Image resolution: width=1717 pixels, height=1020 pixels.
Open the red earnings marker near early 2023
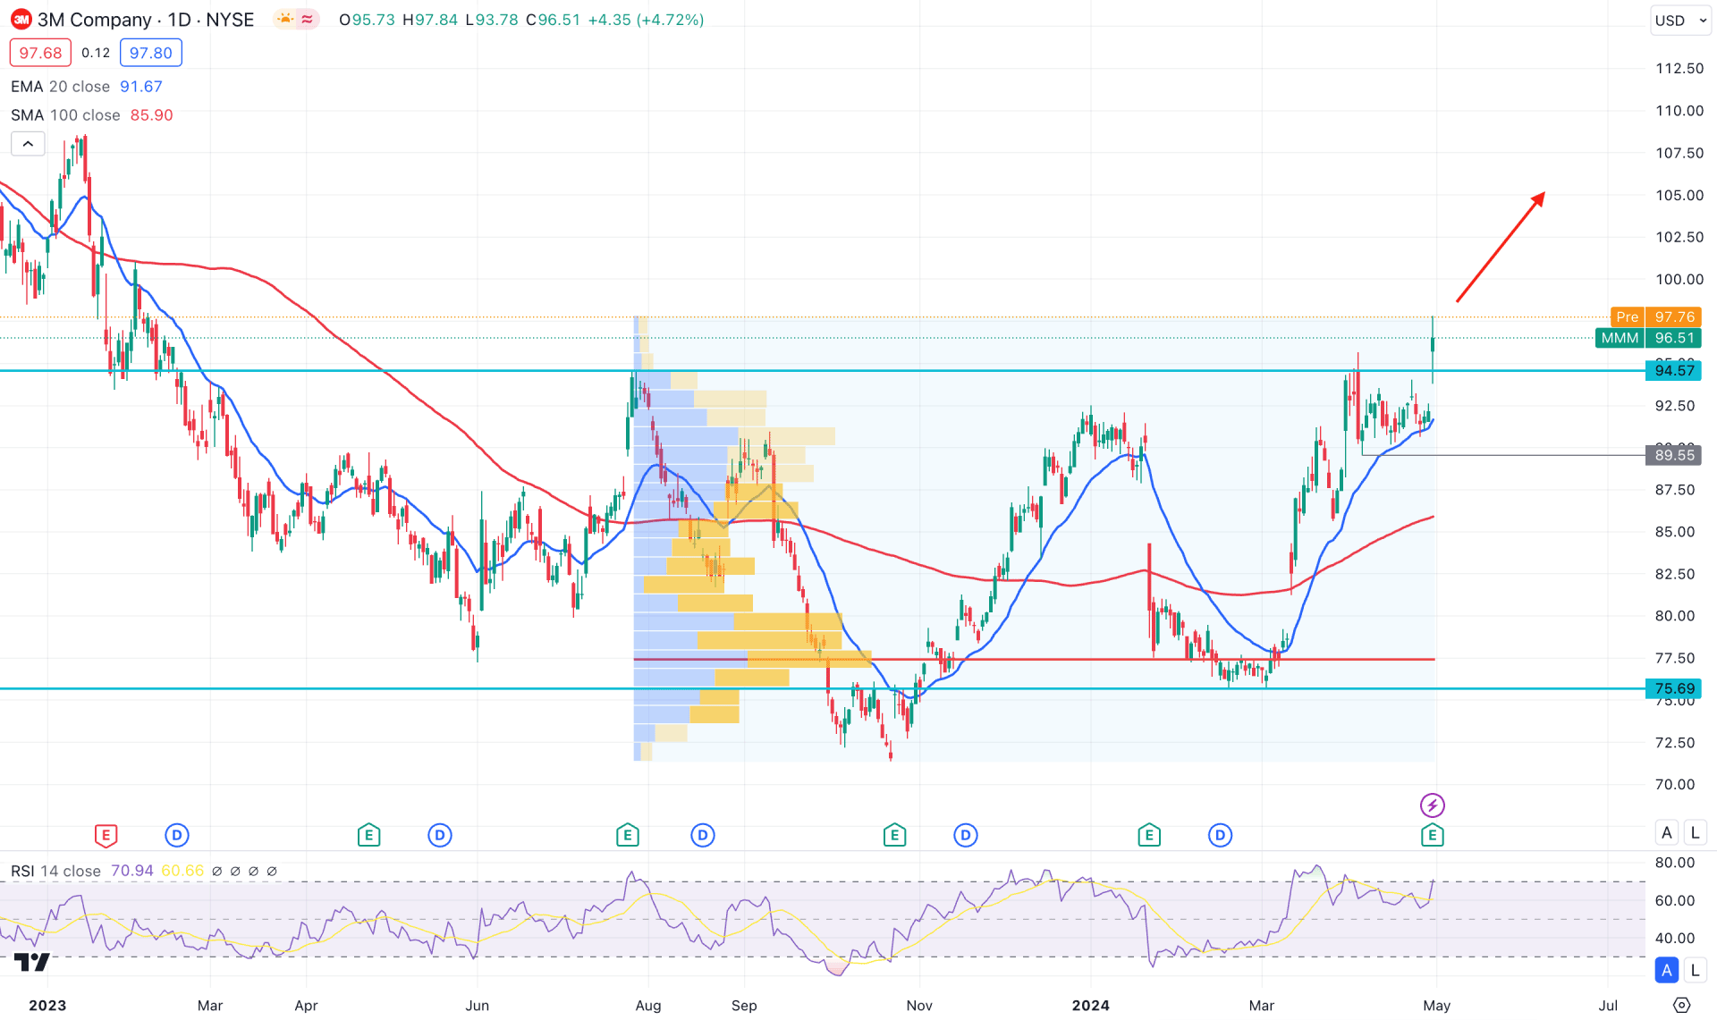[x=106, y=836]
